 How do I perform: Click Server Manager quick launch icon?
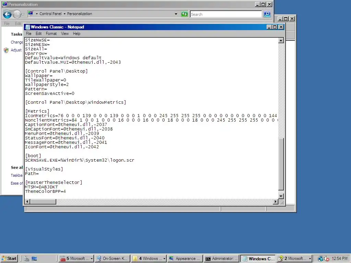point(26,259)
